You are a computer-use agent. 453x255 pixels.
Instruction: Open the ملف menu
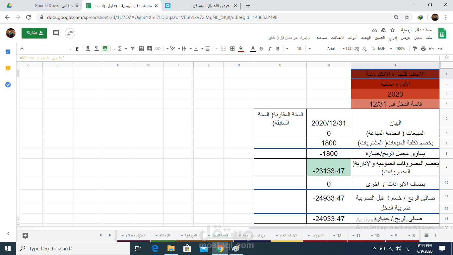(429, 38)
